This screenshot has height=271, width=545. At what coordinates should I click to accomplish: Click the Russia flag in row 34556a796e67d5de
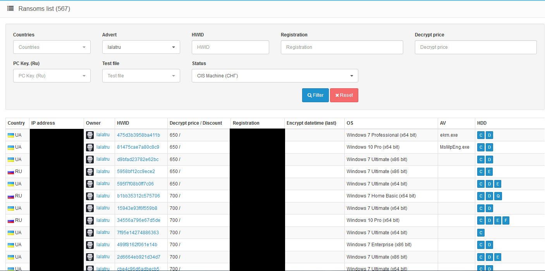[11, 220]
